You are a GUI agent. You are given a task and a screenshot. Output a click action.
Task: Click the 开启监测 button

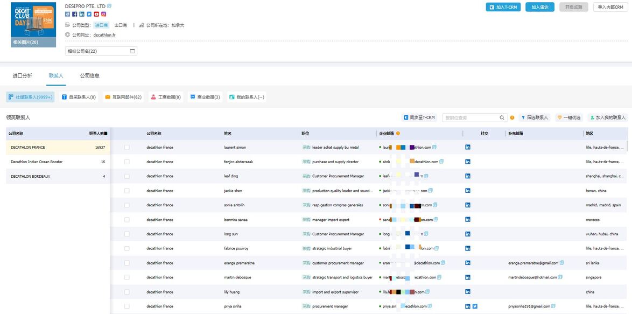coord(573,7)
